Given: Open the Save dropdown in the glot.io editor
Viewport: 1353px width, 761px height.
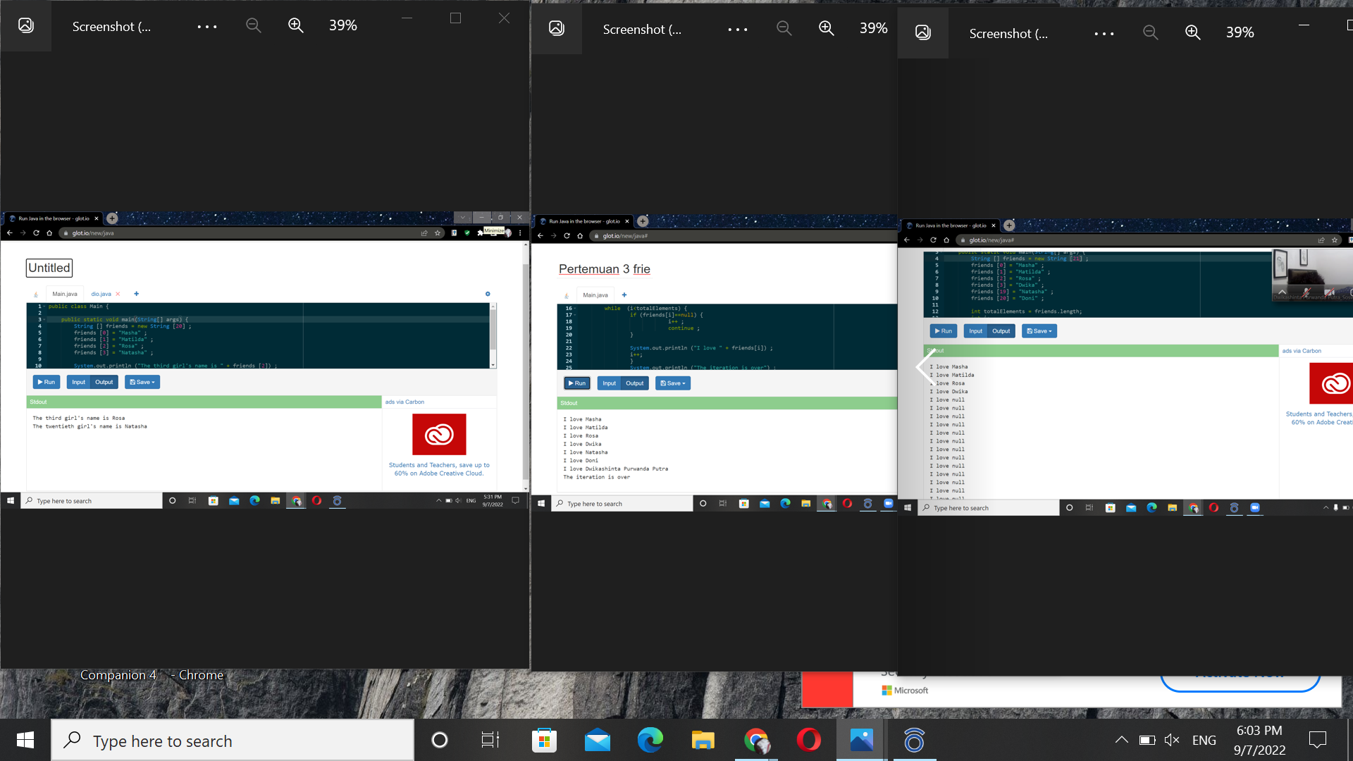Looking at the screenshot, I should tap(142, 381).
